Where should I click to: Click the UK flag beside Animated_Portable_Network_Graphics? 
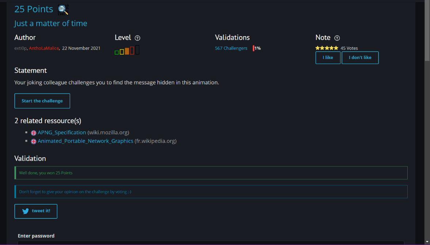pyautogui.click(x=34, y=141)
